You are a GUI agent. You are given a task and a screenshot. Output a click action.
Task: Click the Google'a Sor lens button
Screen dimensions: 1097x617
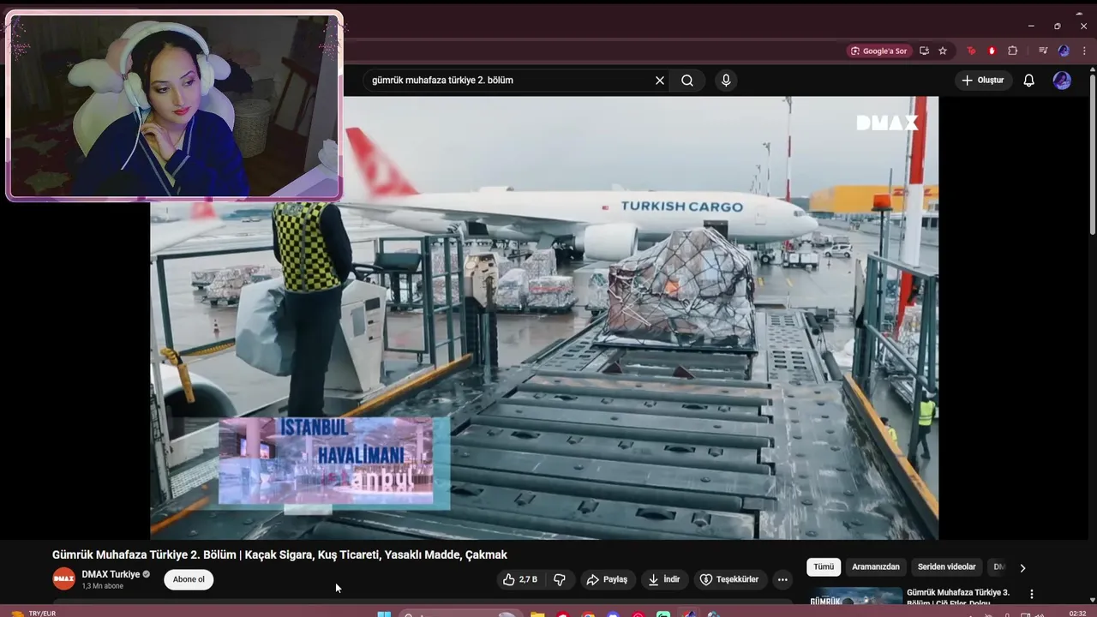coord(878,51)
